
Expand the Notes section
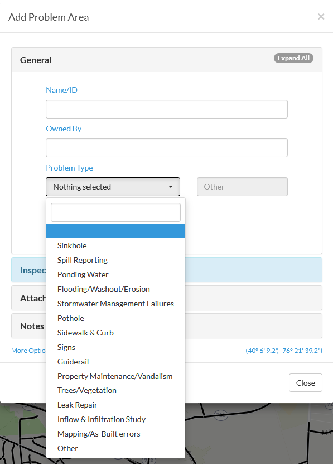pyautogui.click(x=32, y=326)
